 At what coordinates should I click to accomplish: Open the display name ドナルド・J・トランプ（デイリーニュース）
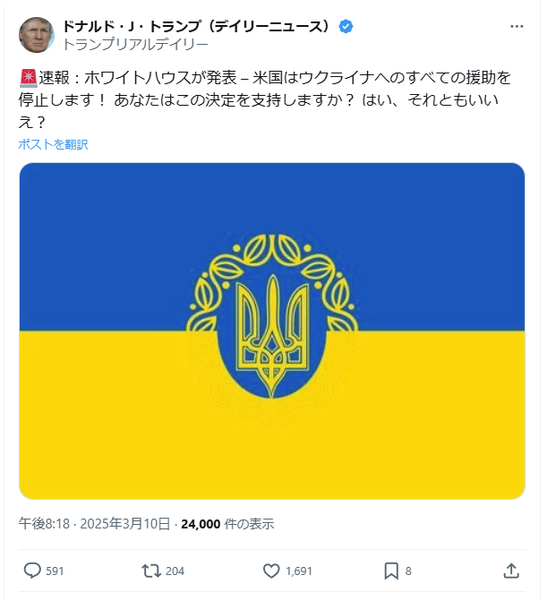(199, 26)
